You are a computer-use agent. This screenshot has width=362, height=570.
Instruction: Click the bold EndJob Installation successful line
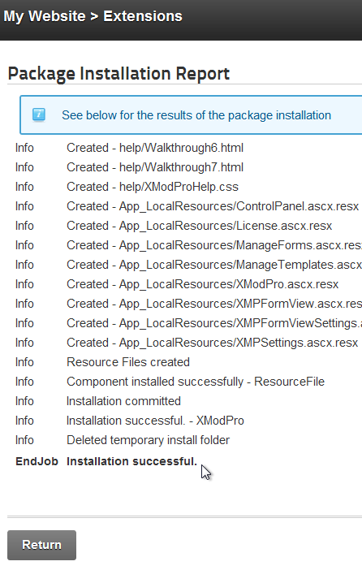(106, 461)
